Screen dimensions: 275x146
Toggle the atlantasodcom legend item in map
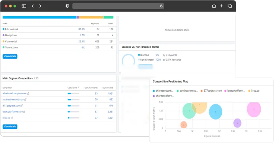pos(163,91)
